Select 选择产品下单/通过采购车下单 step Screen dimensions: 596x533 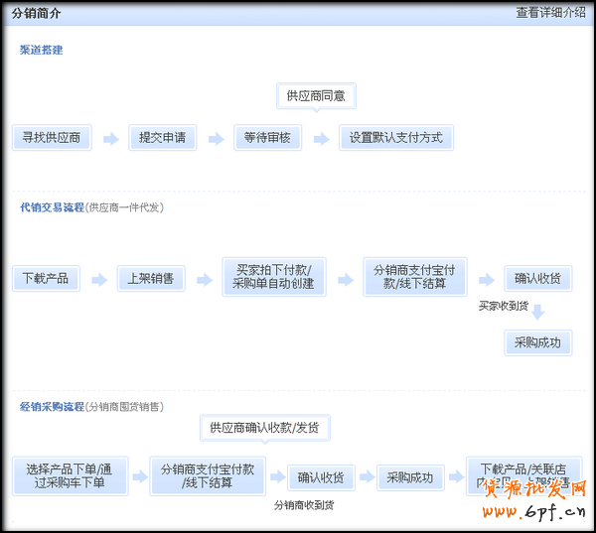[x=71, y=476]
